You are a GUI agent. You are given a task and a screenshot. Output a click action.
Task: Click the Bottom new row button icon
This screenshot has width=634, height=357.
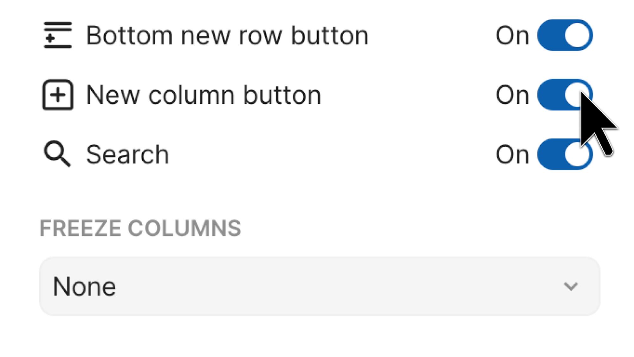[x=58, y=35]
